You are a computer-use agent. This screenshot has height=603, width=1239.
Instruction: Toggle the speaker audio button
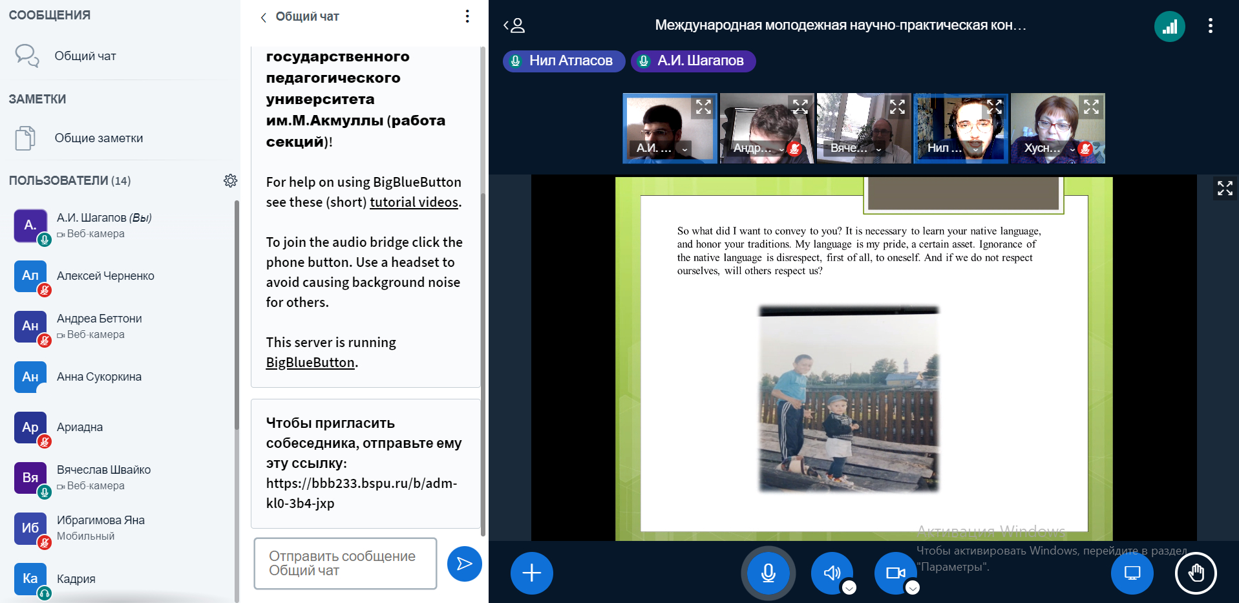coord(831,573)
